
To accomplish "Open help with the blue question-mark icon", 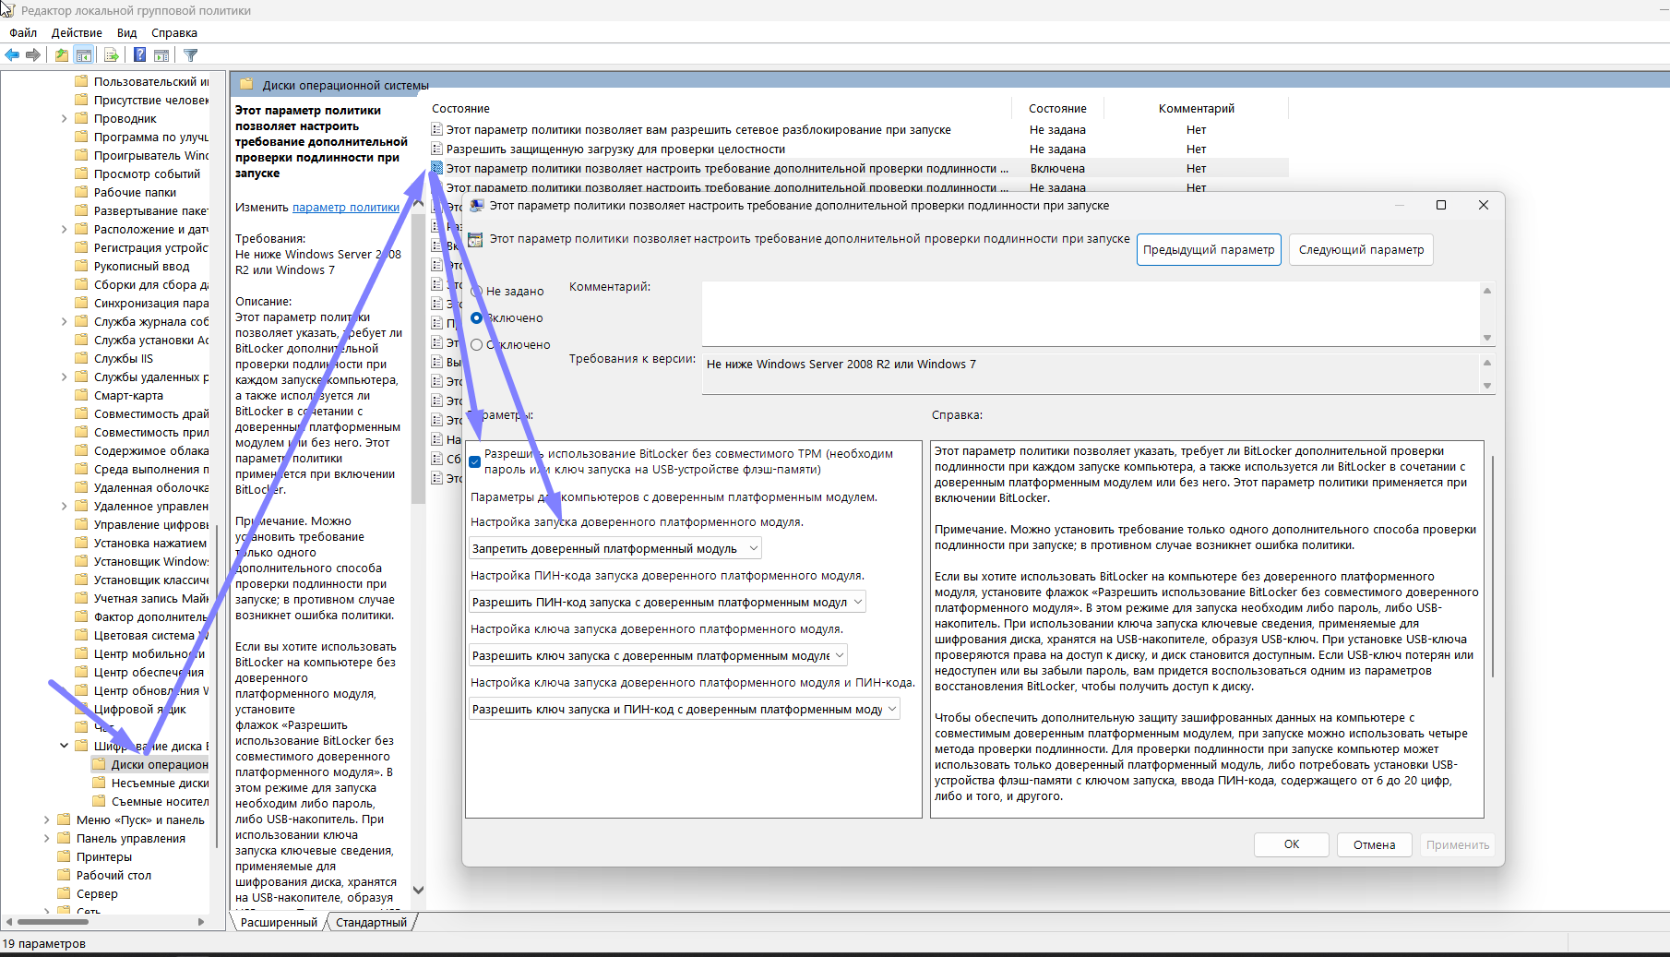I will coord(139,55).
